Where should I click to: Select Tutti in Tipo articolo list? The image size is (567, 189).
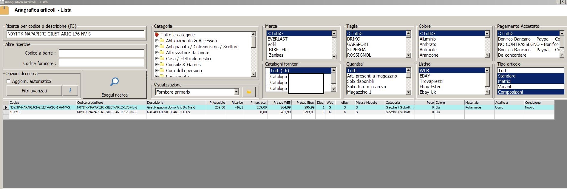[x=531, y=71]
